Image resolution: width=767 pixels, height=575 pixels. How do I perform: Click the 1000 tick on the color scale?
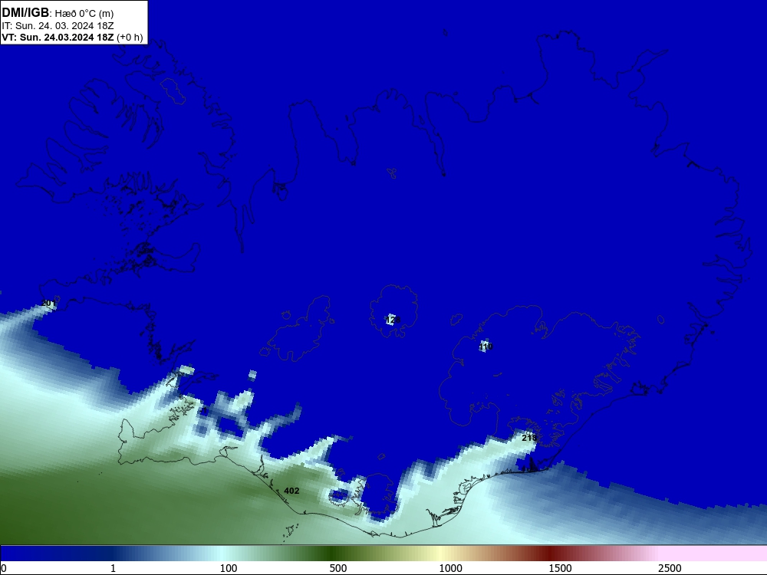point(450,568)
